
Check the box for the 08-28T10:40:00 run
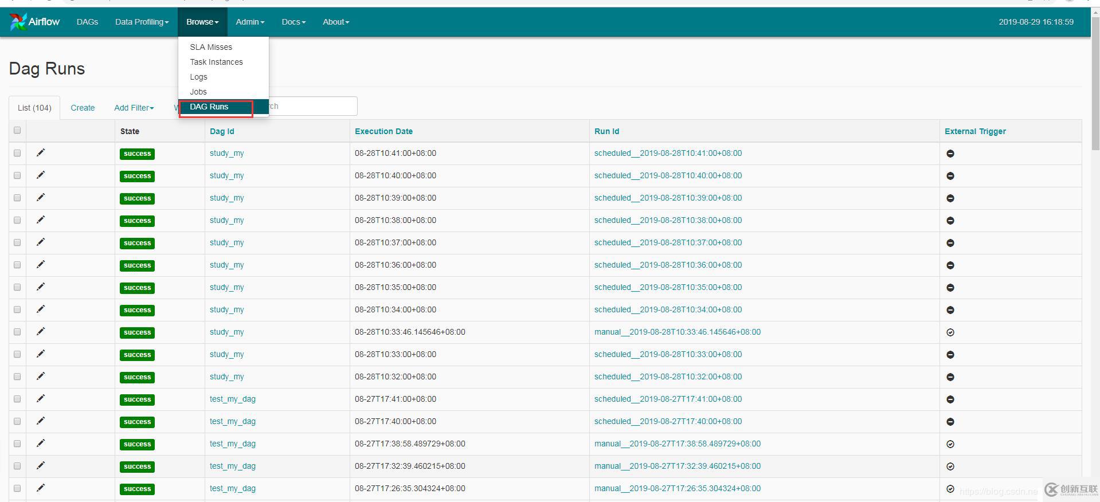click(x=17, y=175)
